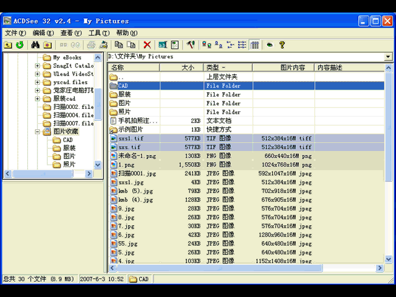Viewport: 396px width, 297px height.
Task: Click the green refresh icon
Action: [x=19, y=45]
